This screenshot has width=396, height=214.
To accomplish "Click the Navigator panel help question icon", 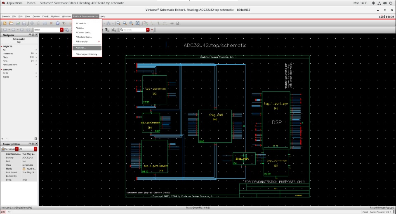I will point(30,35).
